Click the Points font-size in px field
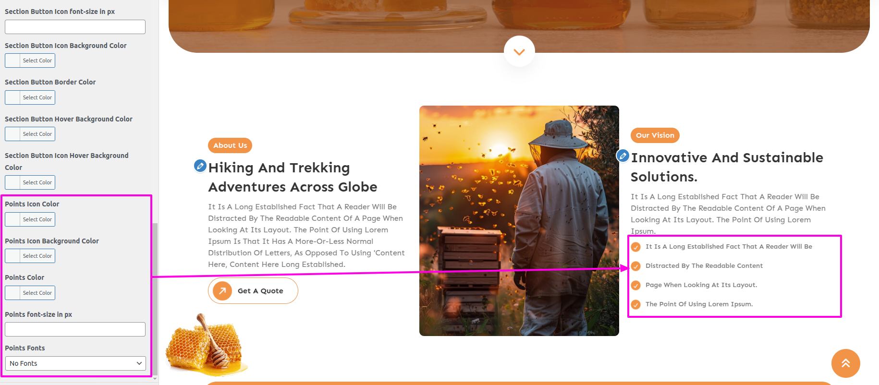The height and width of the screenshot is (385, 879). click(75, 329)
